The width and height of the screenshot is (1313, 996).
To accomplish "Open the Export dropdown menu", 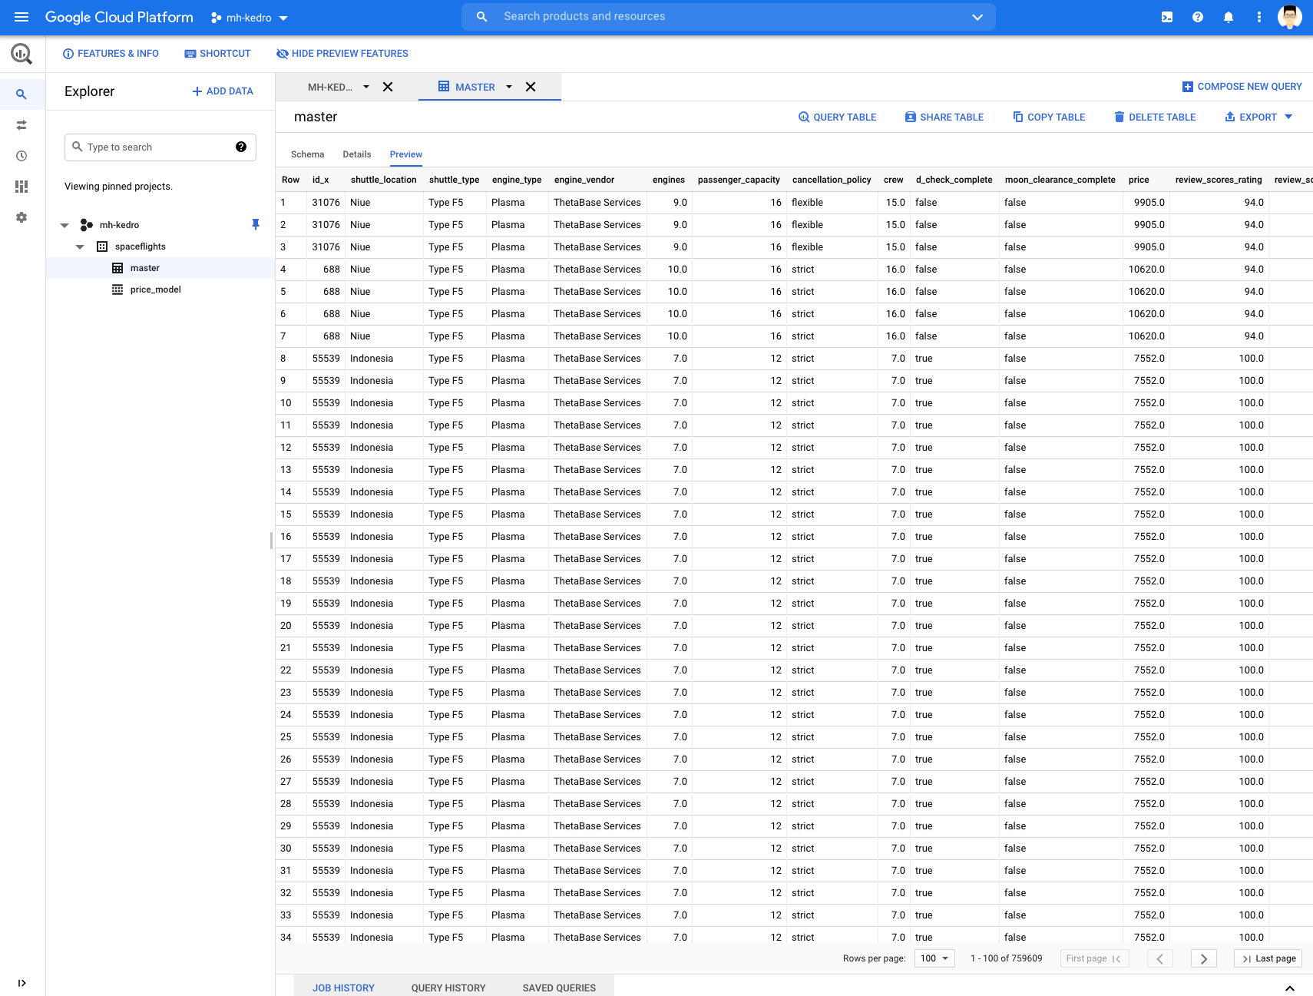I will pos(1258,117).
